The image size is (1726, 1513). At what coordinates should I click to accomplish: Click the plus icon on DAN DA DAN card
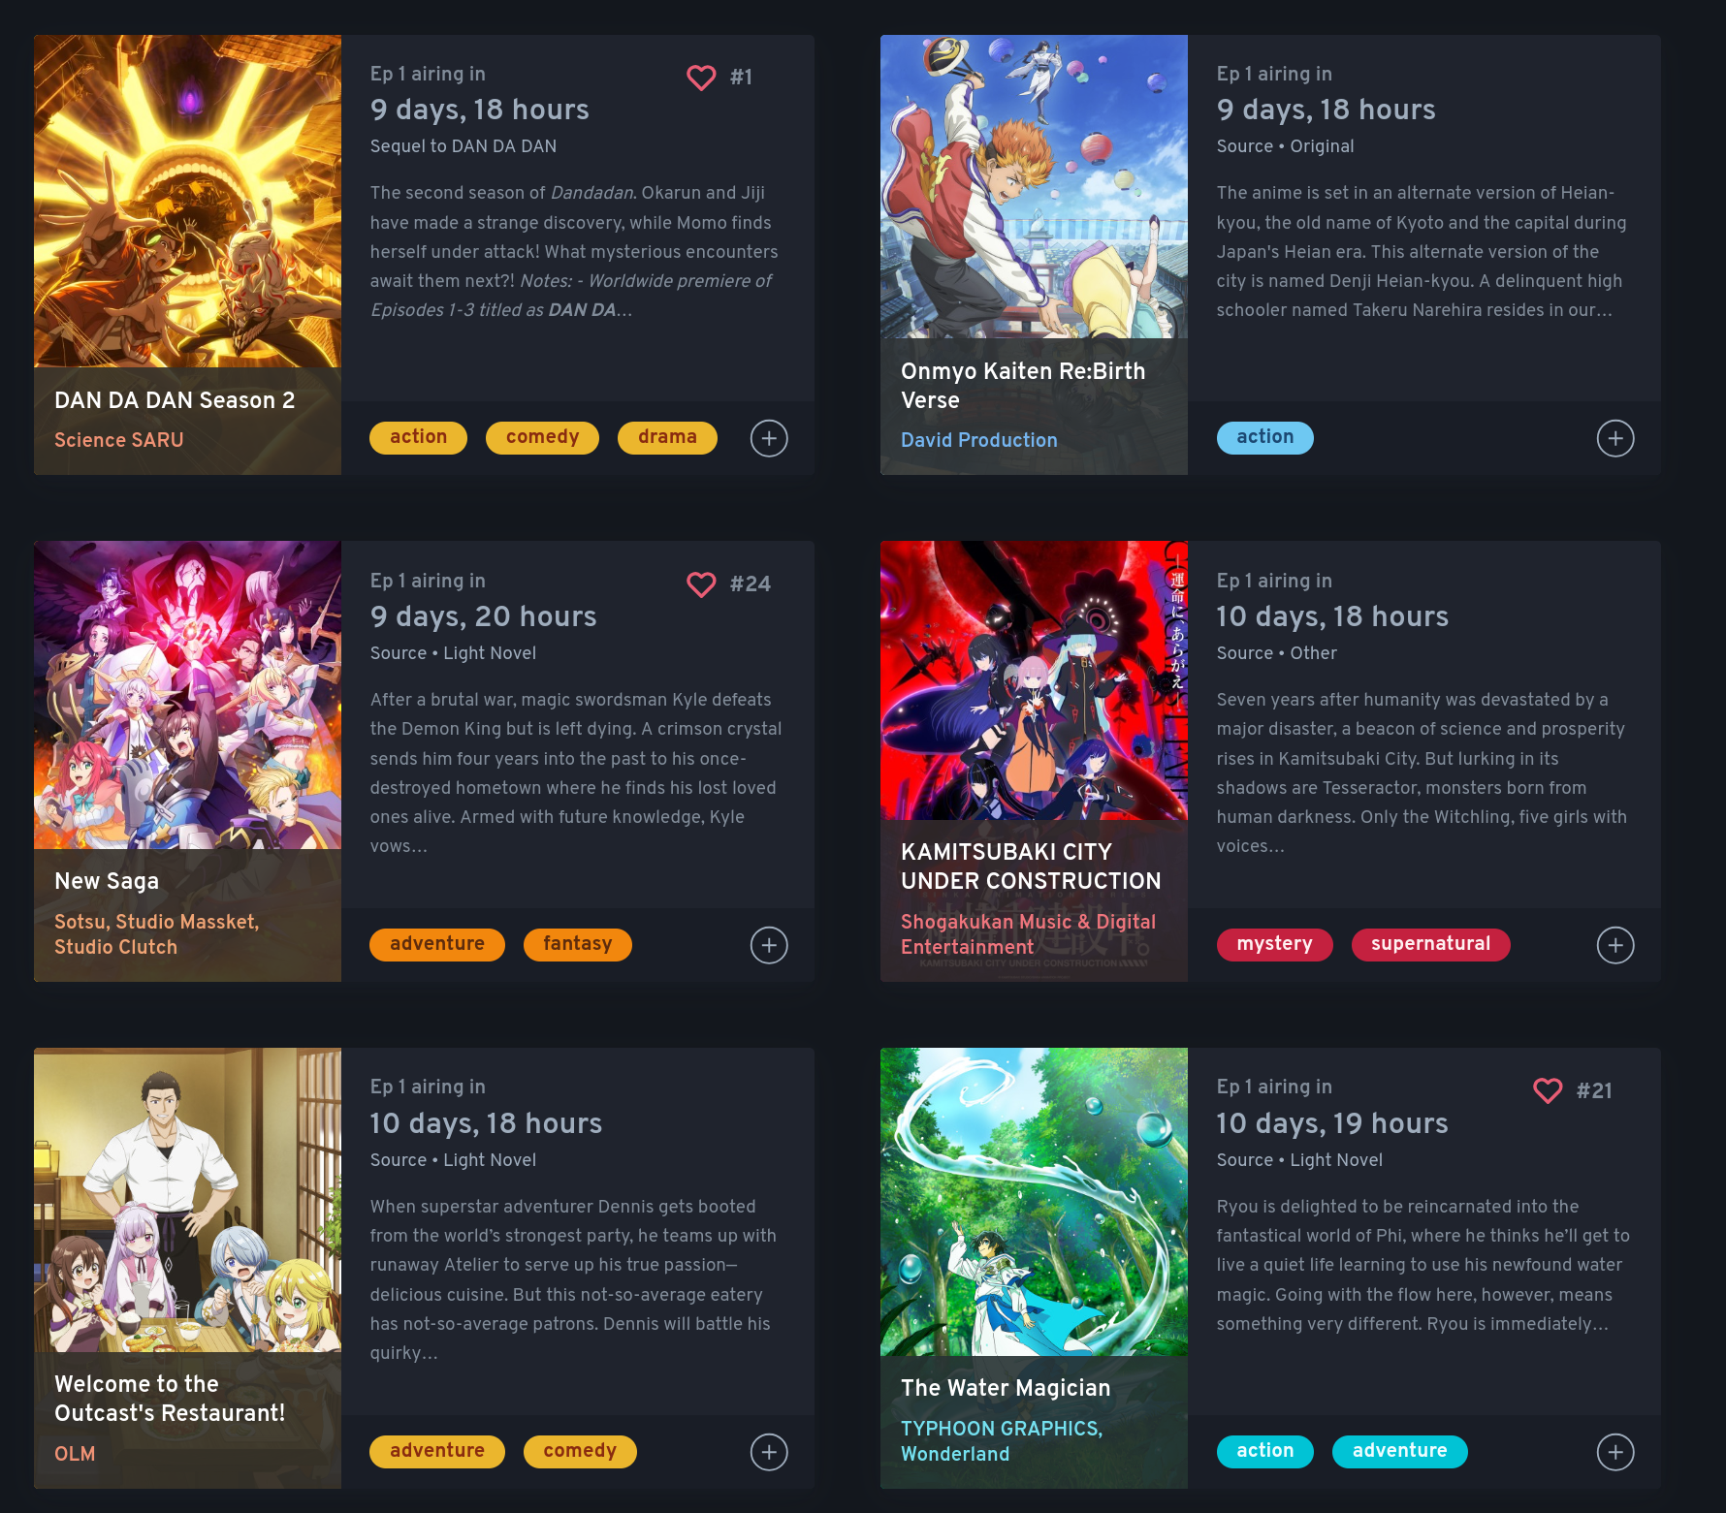coord(769,438)
